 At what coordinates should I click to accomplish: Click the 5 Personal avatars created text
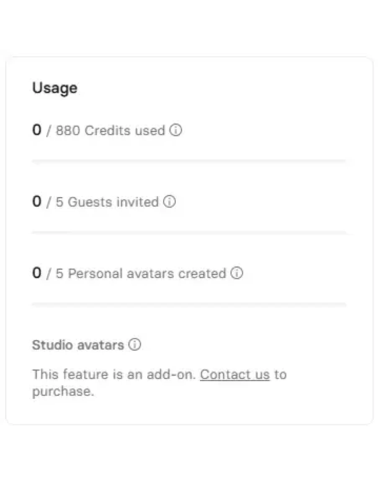[x=140, y=273]
